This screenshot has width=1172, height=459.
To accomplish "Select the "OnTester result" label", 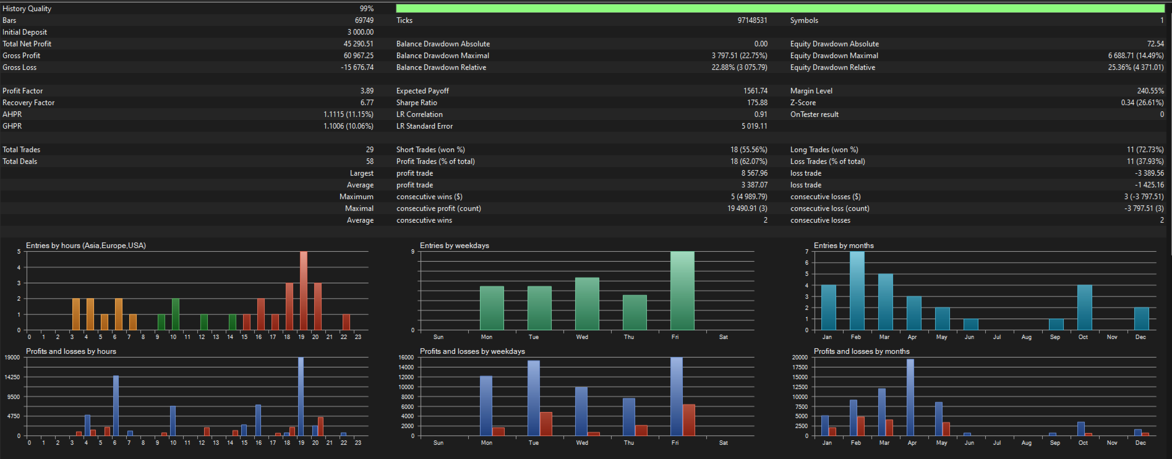I will (815, 114).
